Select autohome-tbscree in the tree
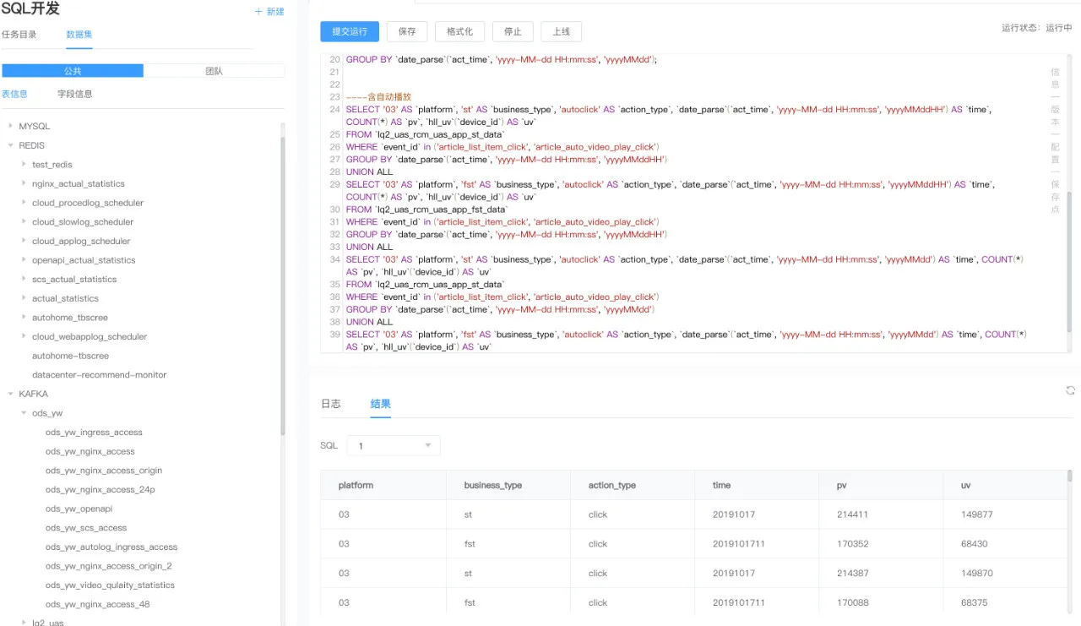The image size is (1081, 626). point(70,356)
